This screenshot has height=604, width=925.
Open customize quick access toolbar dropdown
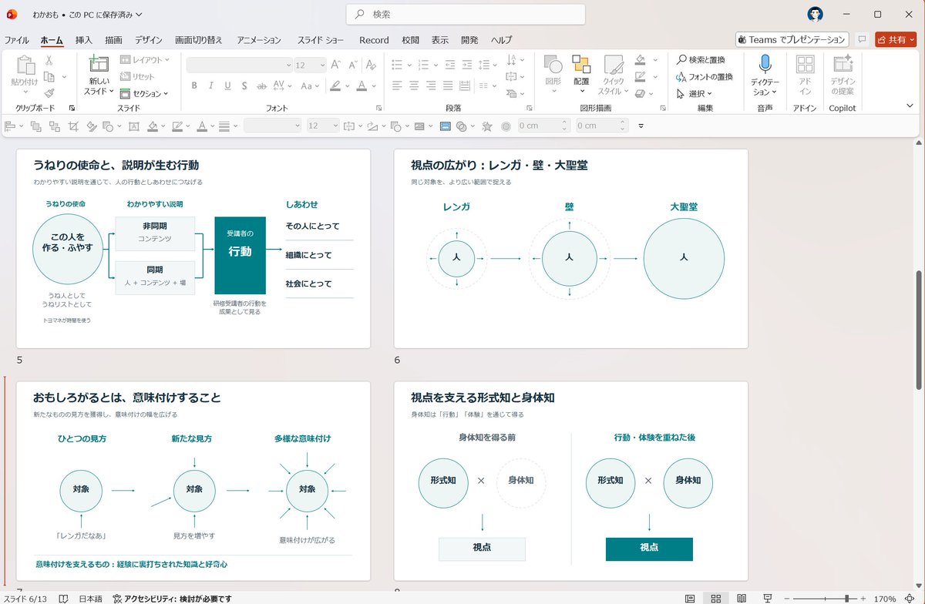click(641, 126)
